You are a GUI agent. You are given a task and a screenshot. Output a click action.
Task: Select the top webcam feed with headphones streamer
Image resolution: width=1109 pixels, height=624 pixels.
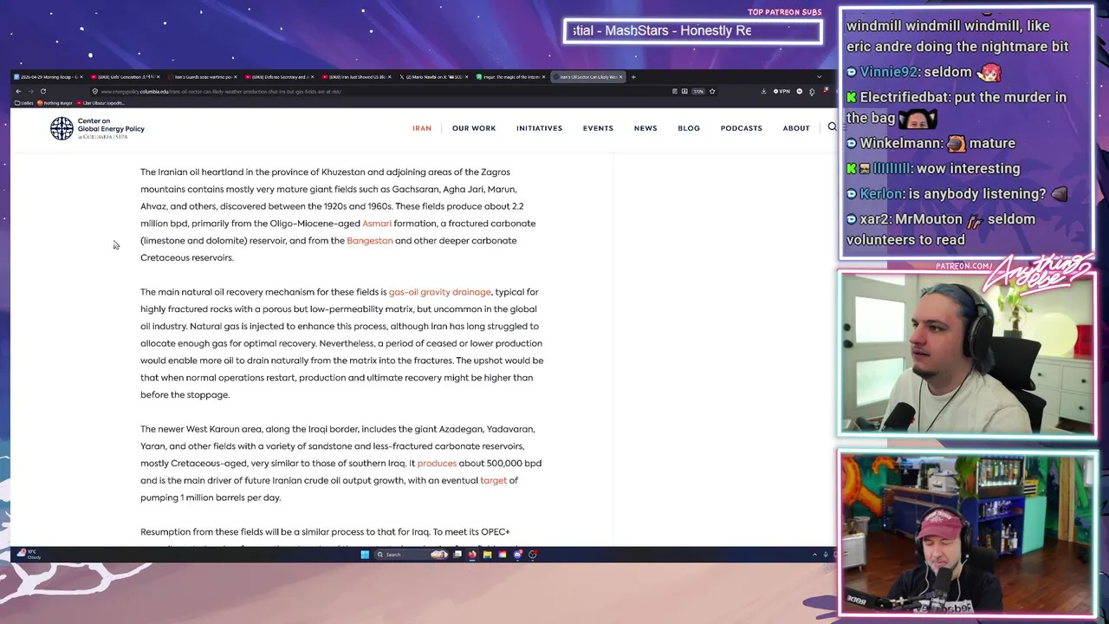pyautogui.click(x=966, y=354)
